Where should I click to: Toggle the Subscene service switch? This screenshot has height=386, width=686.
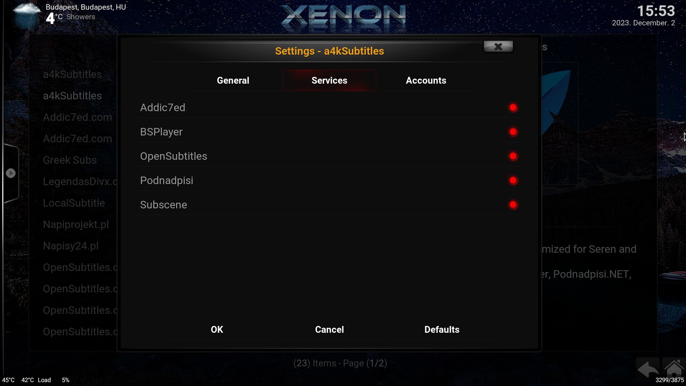point(513,205)
